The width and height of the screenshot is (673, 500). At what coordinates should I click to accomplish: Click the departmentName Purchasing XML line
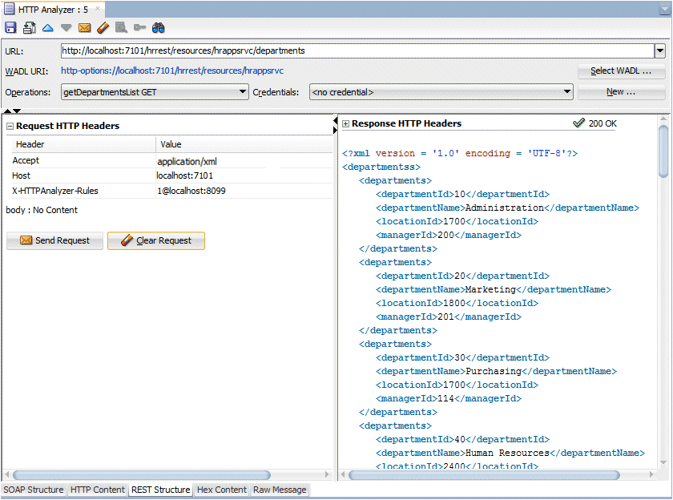point(496,371)
